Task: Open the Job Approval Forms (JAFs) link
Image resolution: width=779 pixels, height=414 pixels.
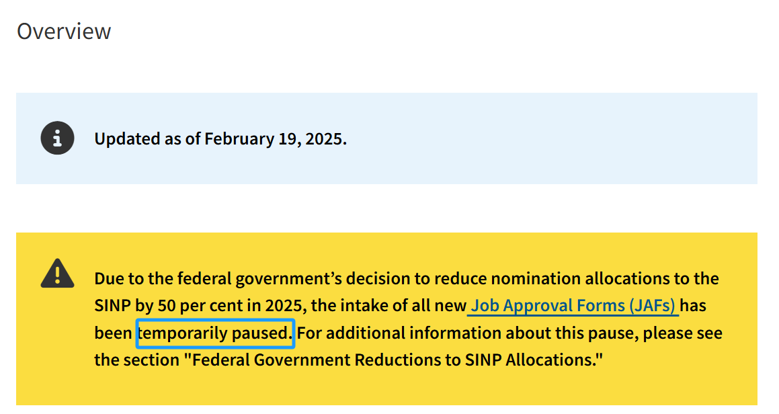Action: tap(573, 305)
